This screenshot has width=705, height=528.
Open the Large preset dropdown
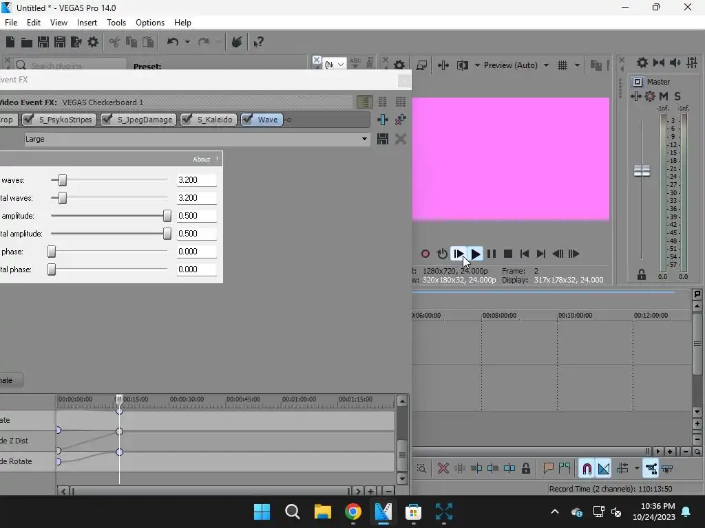point(364,139)
